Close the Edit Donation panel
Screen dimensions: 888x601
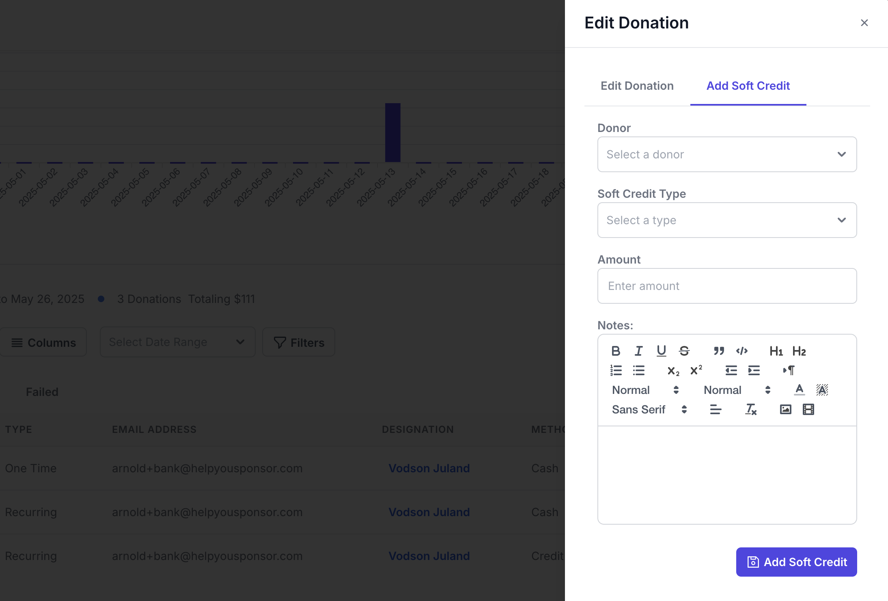tap(864, 23)
